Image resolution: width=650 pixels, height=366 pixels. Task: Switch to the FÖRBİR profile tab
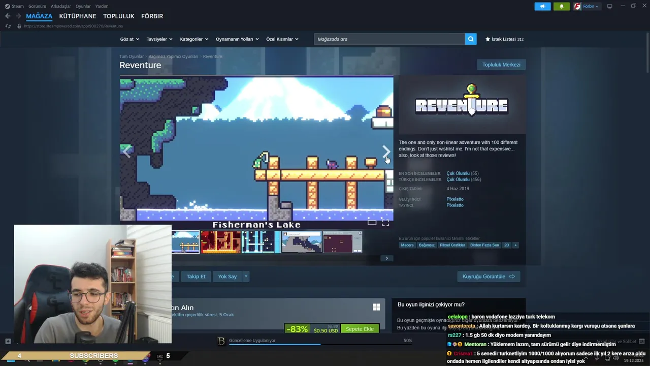[x=152, y=16]
